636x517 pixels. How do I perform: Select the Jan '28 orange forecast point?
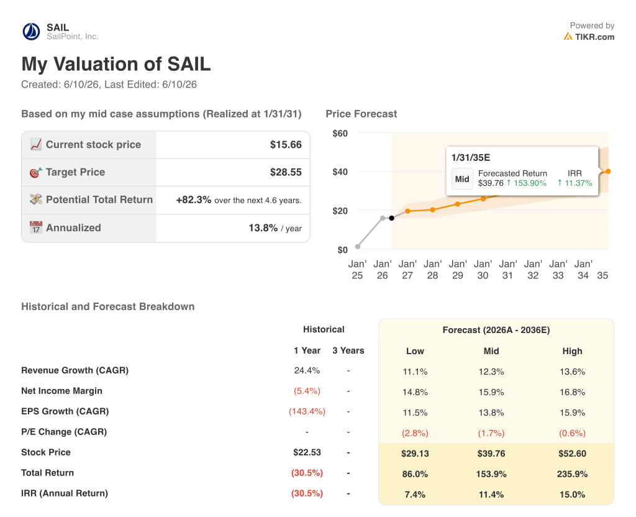[x=433, y=210]
